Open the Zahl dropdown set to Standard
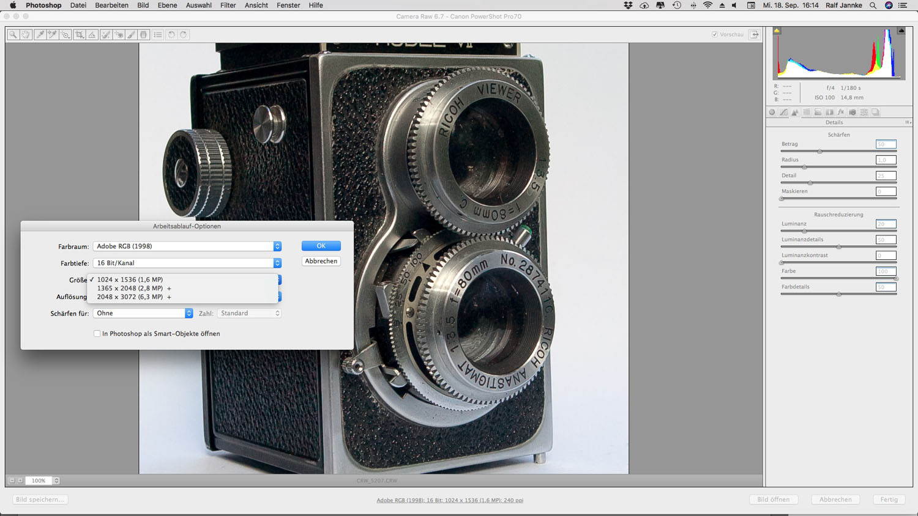Viewport: 918px width, 516px height. coord(249,313)
